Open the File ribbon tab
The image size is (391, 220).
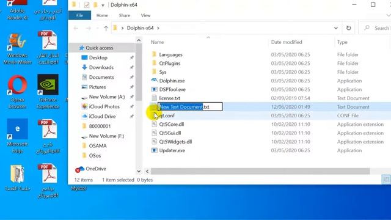[79, 15]
